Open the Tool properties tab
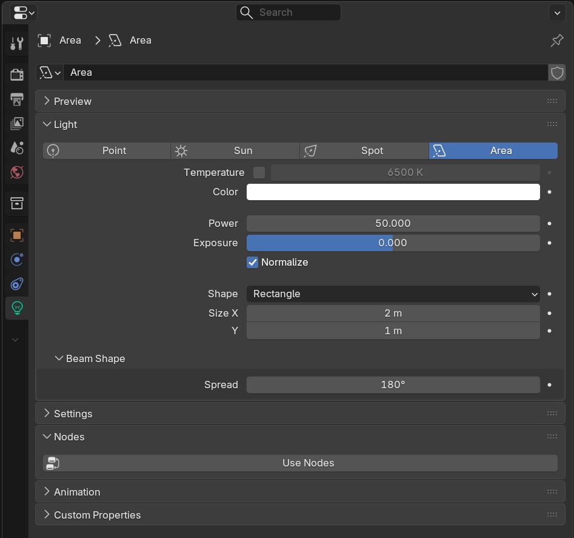Viewport: 574px width, 538px height. pos(17,44)
